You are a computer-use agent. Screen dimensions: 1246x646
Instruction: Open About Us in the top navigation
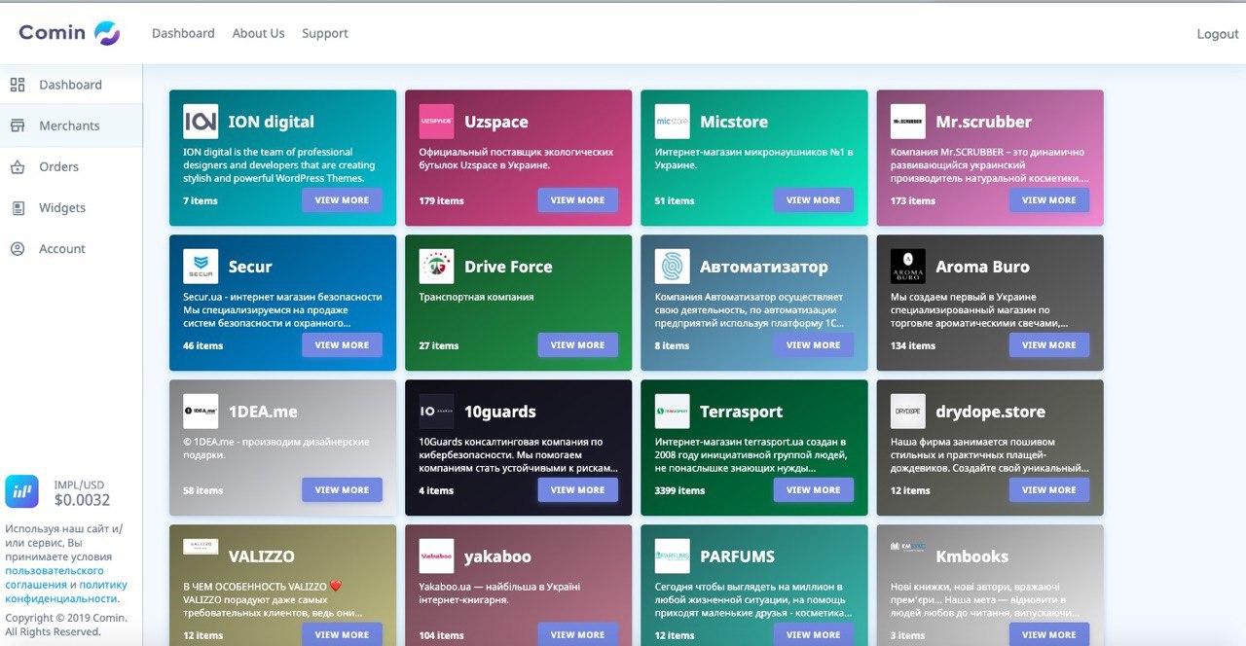tap(258, 33)
